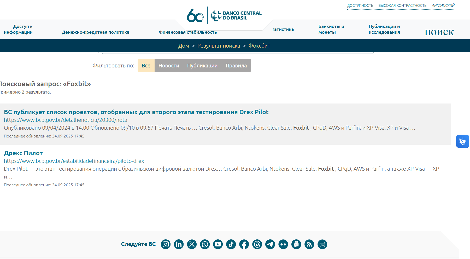This screenshot has height=259, width=470.
Task: Expand the "Денежно-кредитная политика" menu
Action: click(95, 32)
